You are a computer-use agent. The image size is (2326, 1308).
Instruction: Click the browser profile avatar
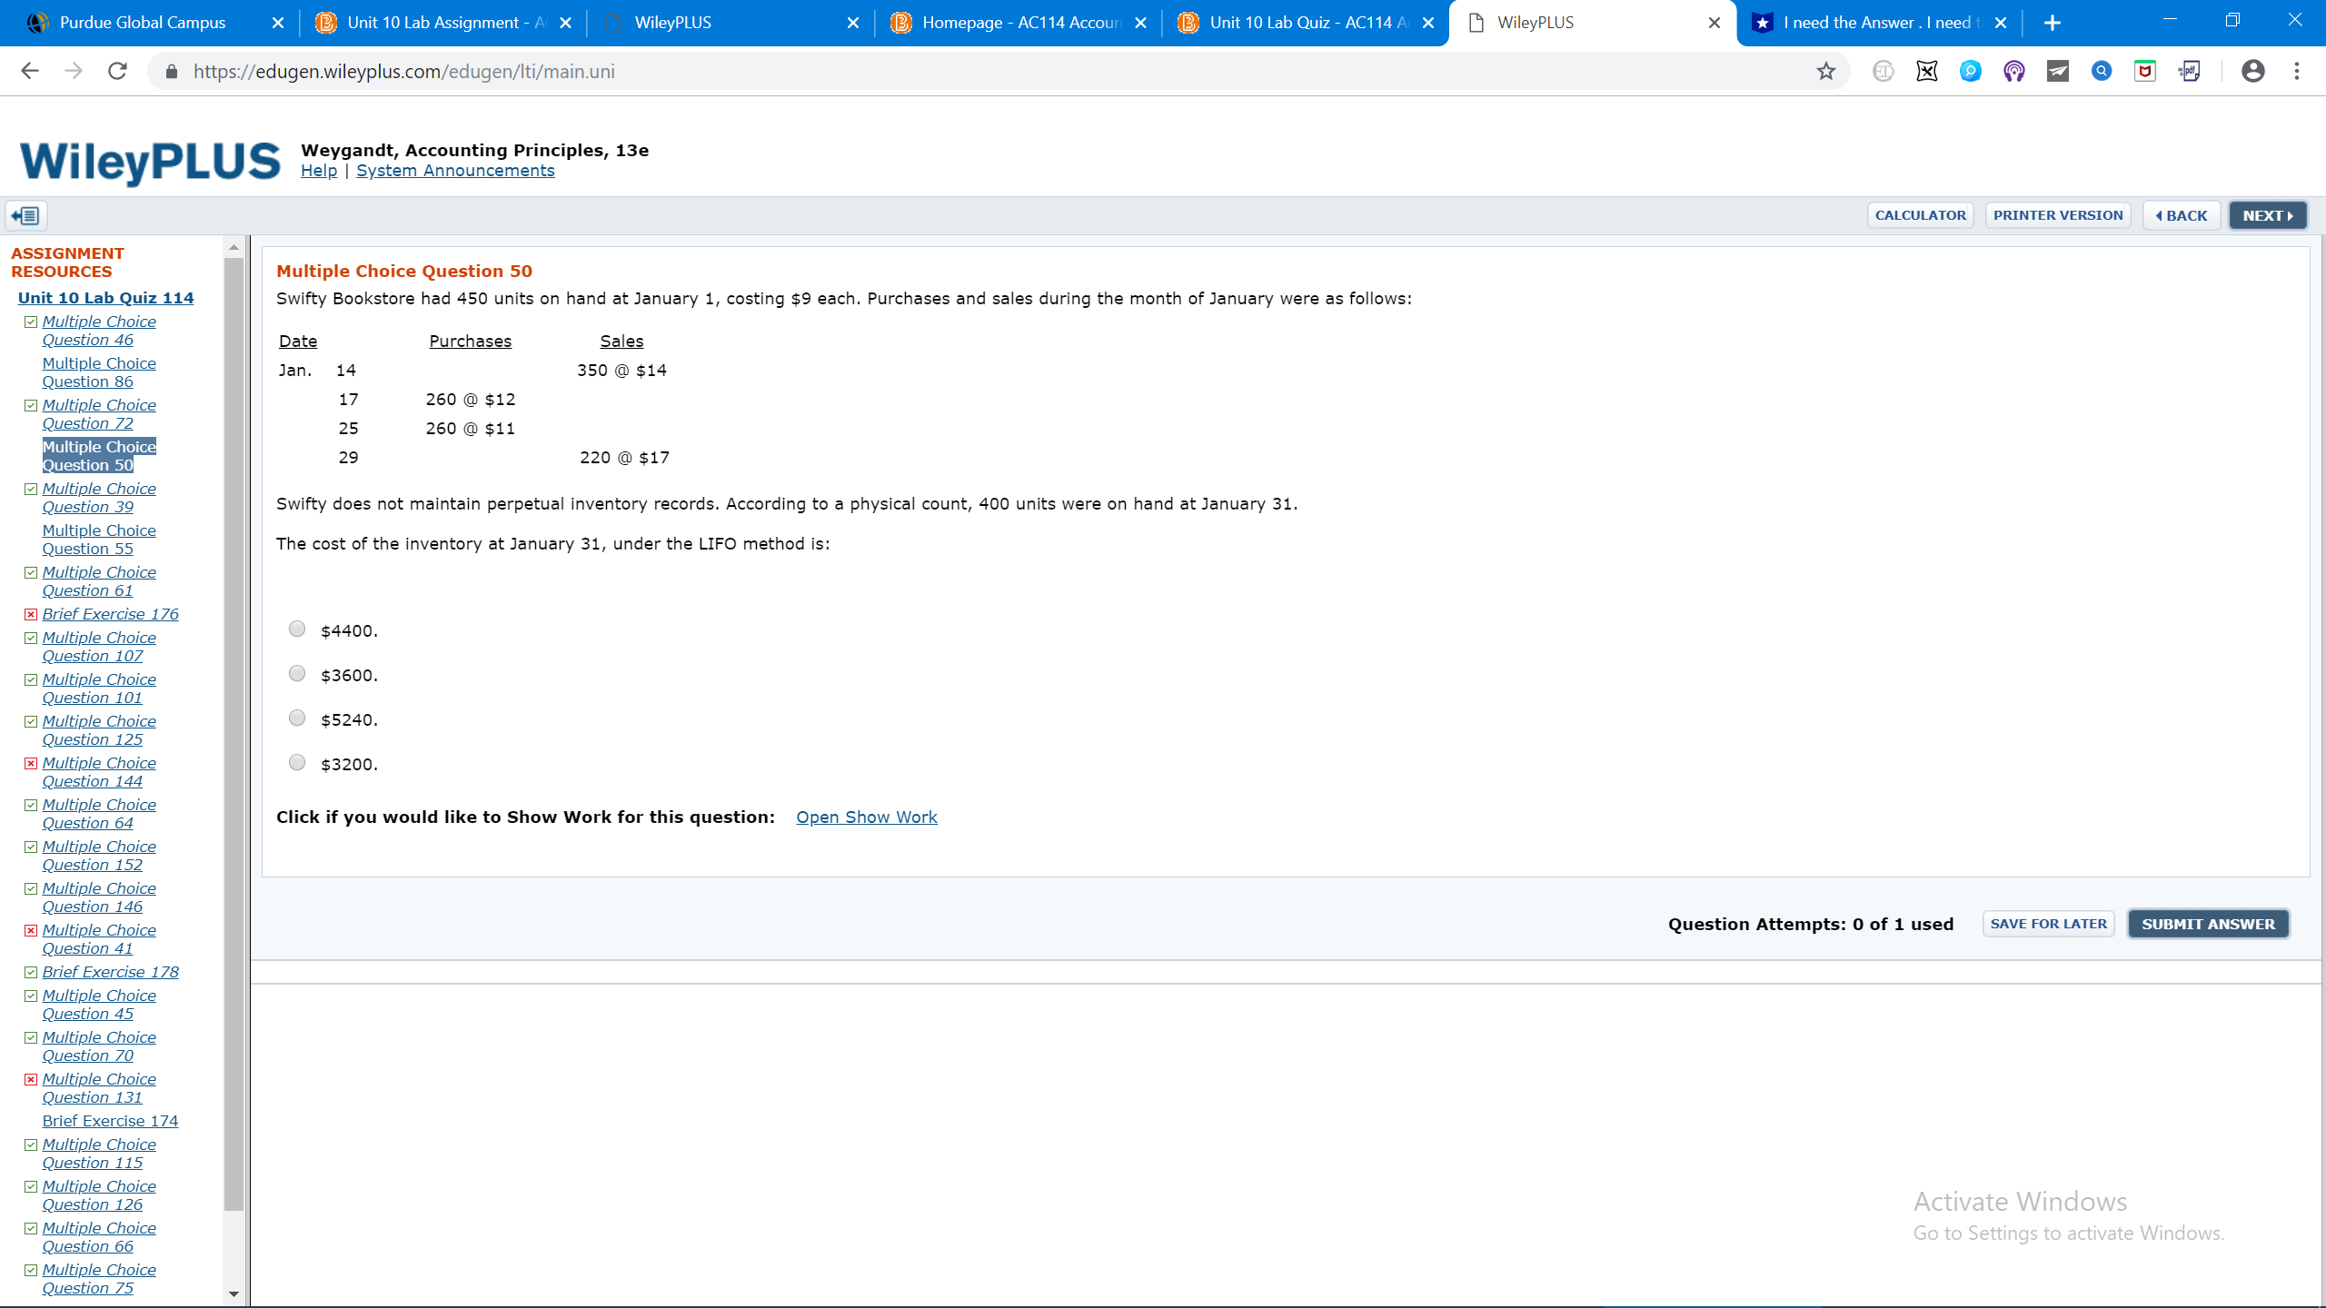click(2254, 71)
